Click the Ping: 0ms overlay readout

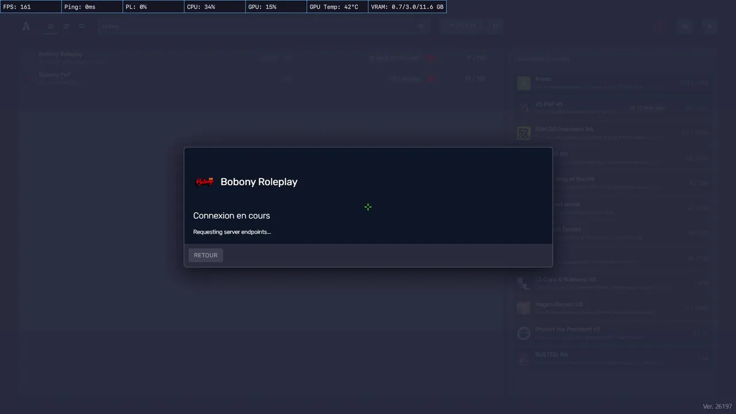tap(92, 7)
